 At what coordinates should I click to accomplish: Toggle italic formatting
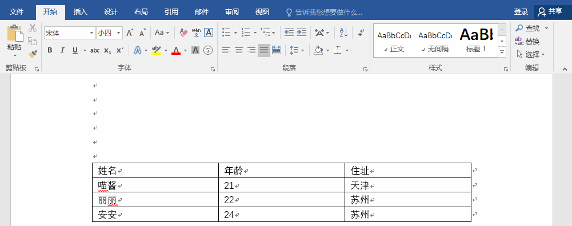(x=62, y=50)
